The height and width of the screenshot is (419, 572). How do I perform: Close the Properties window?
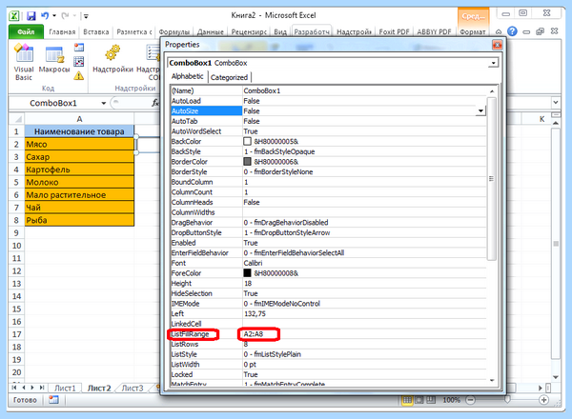click(497, 45)
